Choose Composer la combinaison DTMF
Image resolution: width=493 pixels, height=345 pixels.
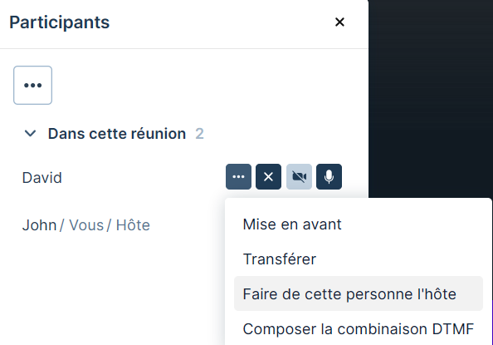pyautogui.click(x=358, y=329)
